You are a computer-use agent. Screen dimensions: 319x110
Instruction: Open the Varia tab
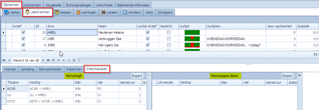pyautogui.click(x=149, y=12)
